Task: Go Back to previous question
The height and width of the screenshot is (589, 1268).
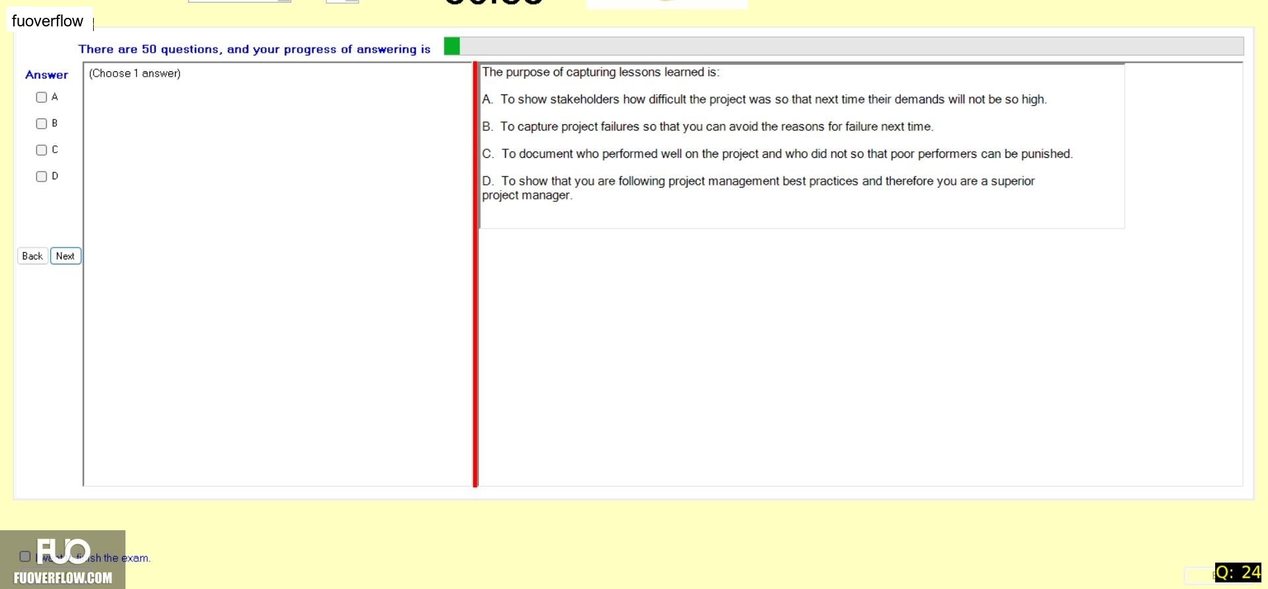Action: pos(32,256)
